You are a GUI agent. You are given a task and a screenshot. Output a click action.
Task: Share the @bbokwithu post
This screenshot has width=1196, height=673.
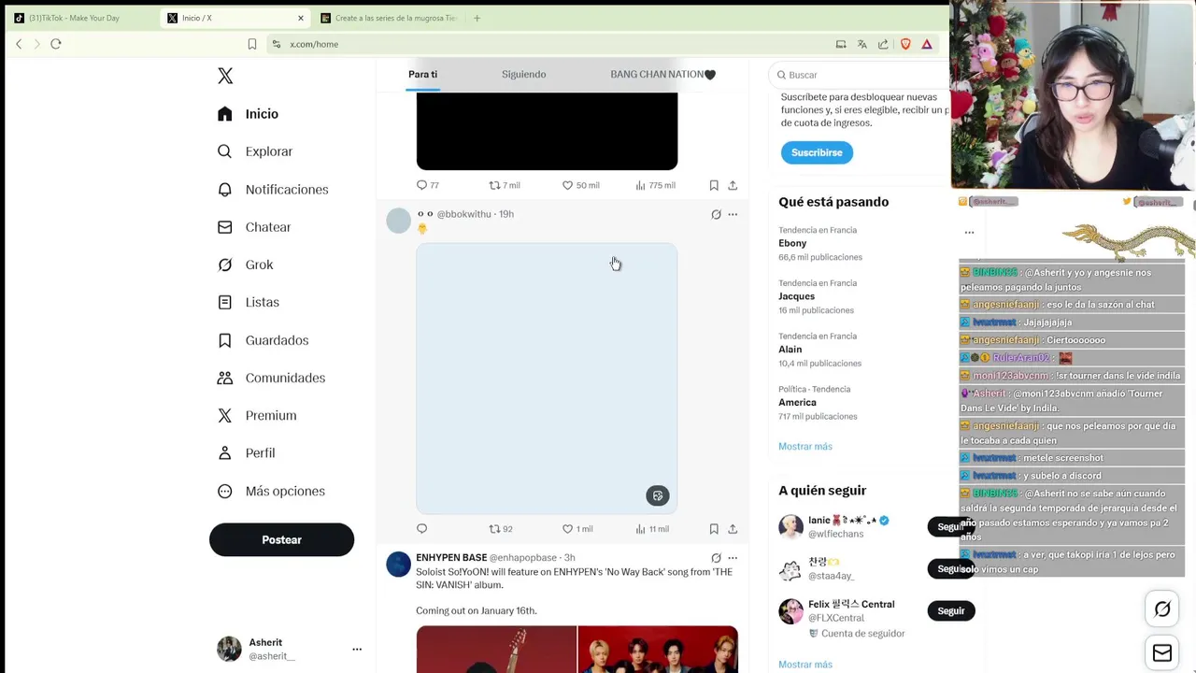click(733, 528)
